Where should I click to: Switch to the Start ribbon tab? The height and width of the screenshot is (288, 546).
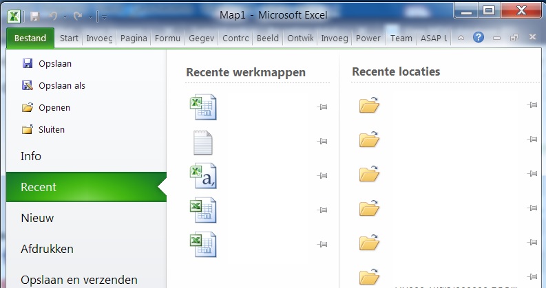pos(69,38)
